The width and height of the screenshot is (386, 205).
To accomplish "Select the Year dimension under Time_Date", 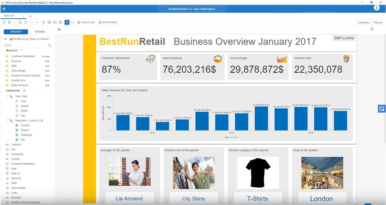I will click(x=23, y=101).
